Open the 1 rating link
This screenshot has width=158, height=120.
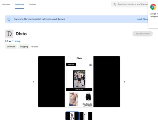click(16, 41)
